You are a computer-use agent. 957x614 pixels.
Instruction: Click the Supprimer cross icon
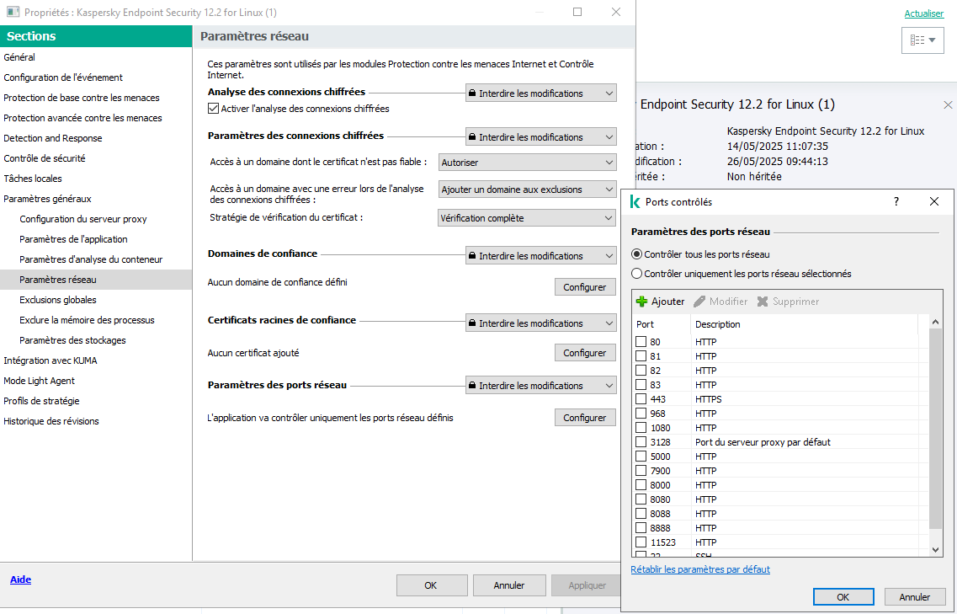pos(763,302)
